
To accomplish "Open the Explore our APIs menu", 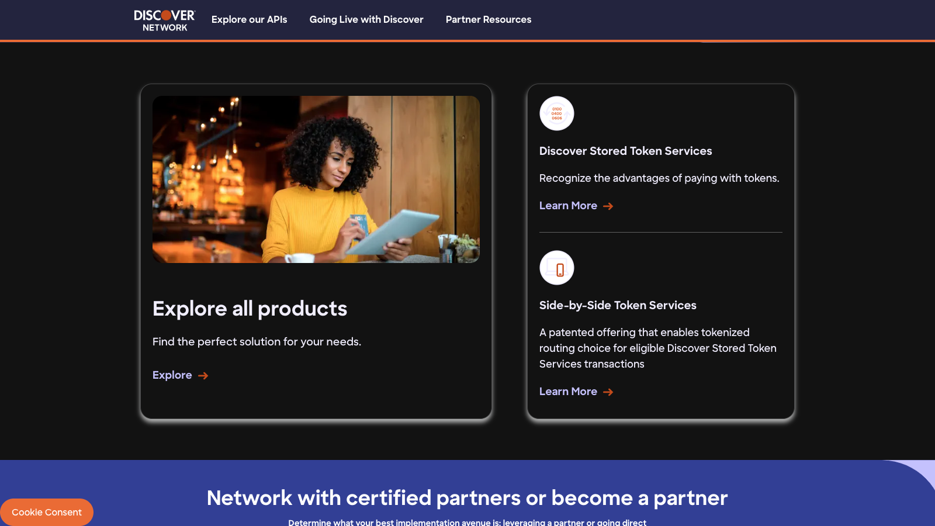I will point(249,19).
